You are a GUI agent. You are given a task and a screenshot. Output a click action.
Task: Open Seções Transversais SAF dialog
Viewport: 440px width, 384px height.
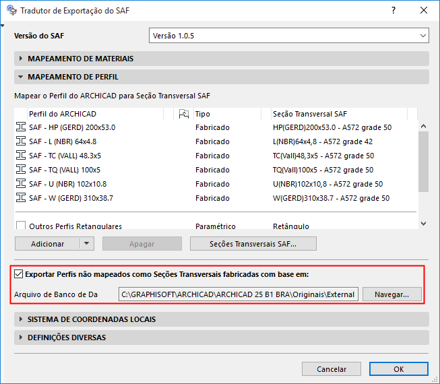[253, 243]
